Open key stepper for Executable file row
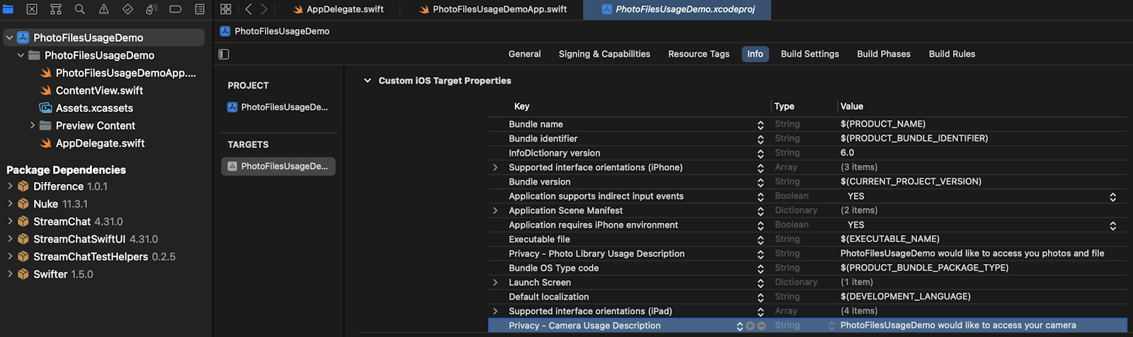 click(761, 239)
